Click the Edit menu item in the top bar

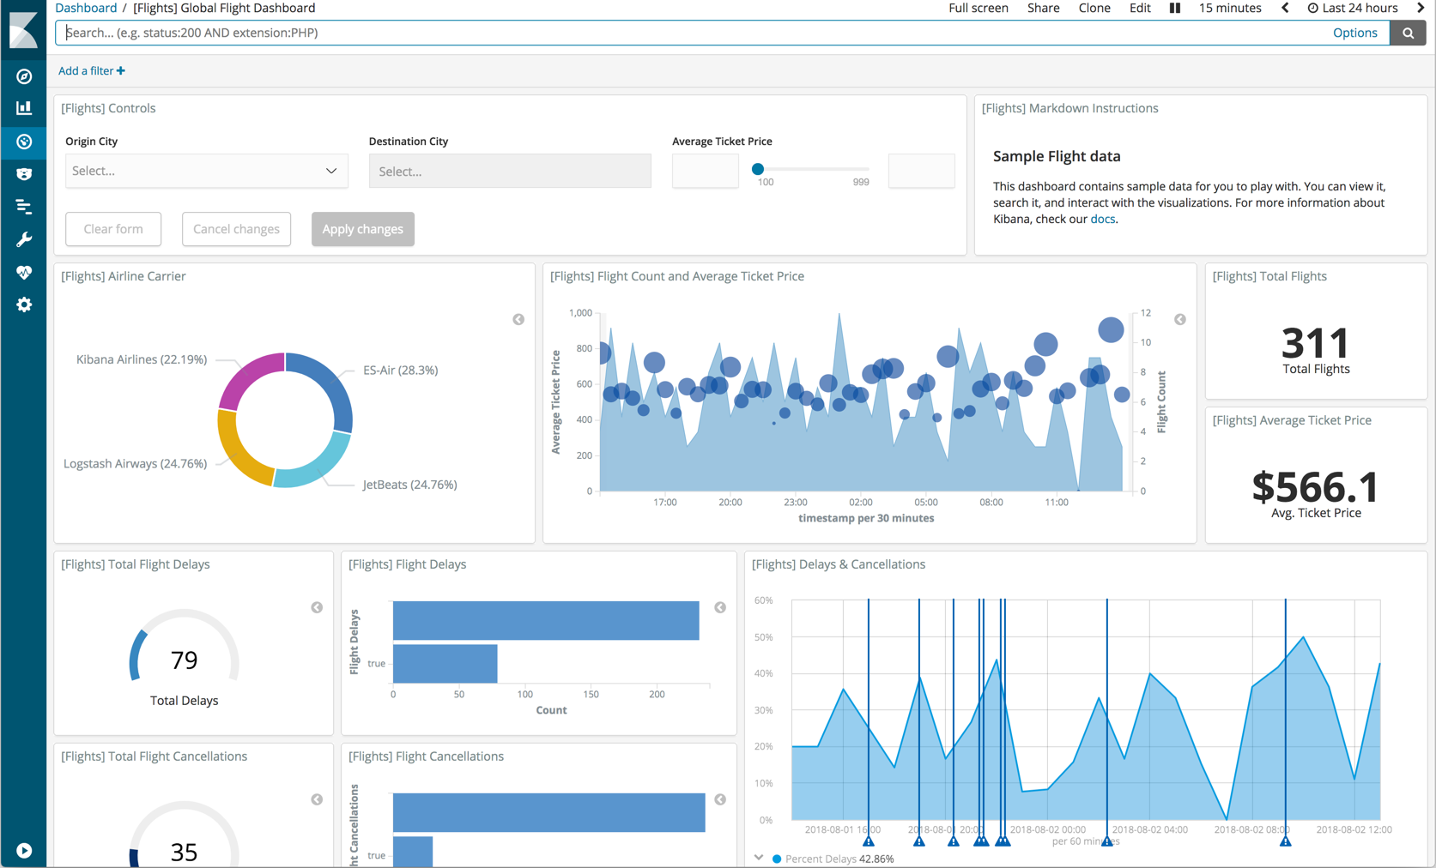click(x=1139, y=8)
